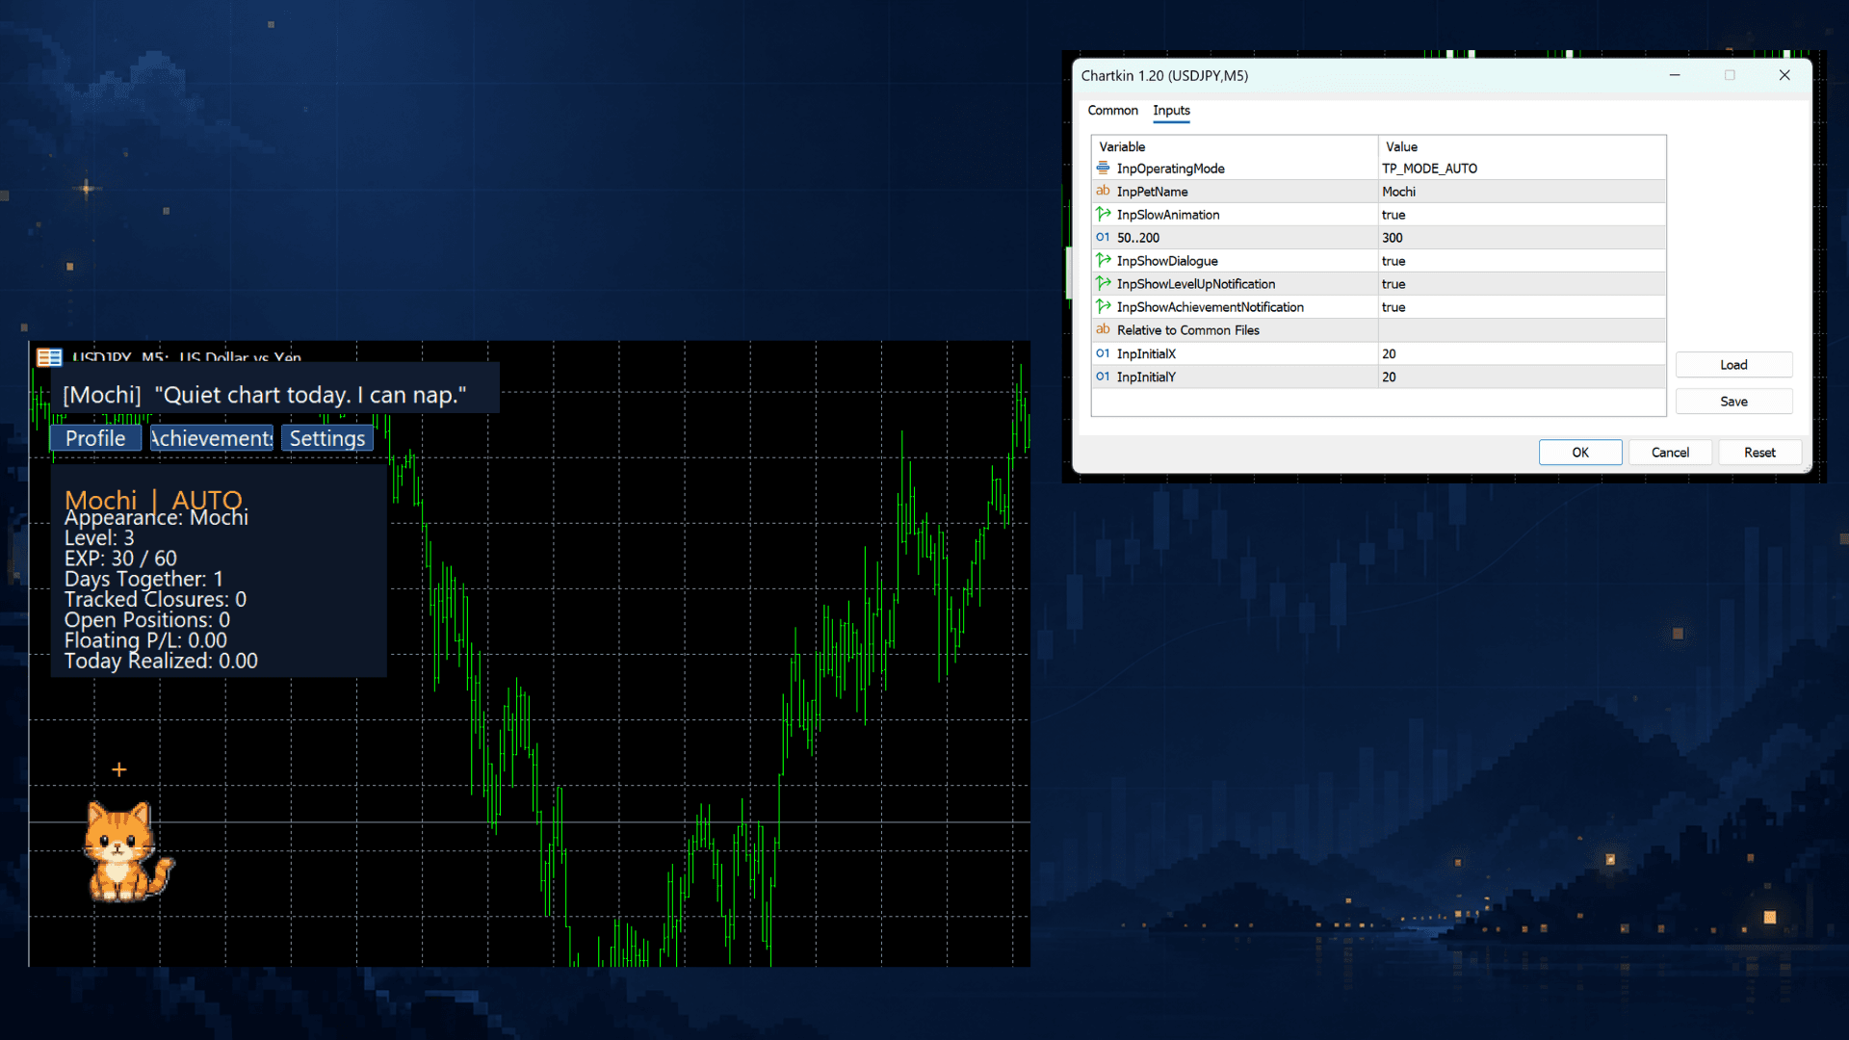Image resolution: width=1849 pixels, height=1040 pixels.
Task: Switch to the Inputs tab
Action: click(x=1171, y=111)
